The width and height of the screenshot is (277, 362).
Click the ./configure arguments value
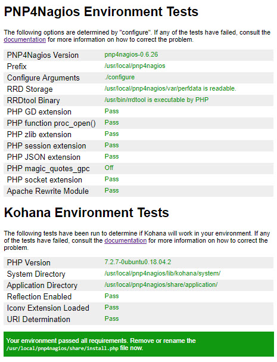coord(120,77)
